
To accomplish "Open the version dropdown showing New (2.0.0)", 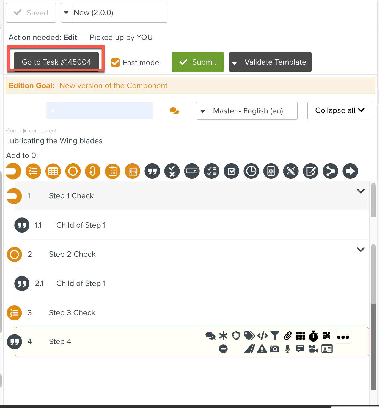I will coord(66,13).
